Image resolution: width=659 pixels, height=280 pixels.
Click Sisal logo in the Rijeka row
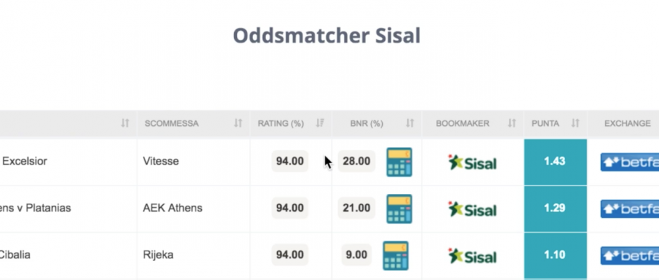(x=473, y=256)
